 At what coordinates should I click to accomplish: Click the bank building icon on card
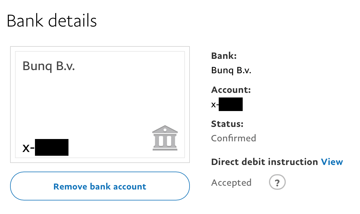pyautogui.click(x=165, y=138)
